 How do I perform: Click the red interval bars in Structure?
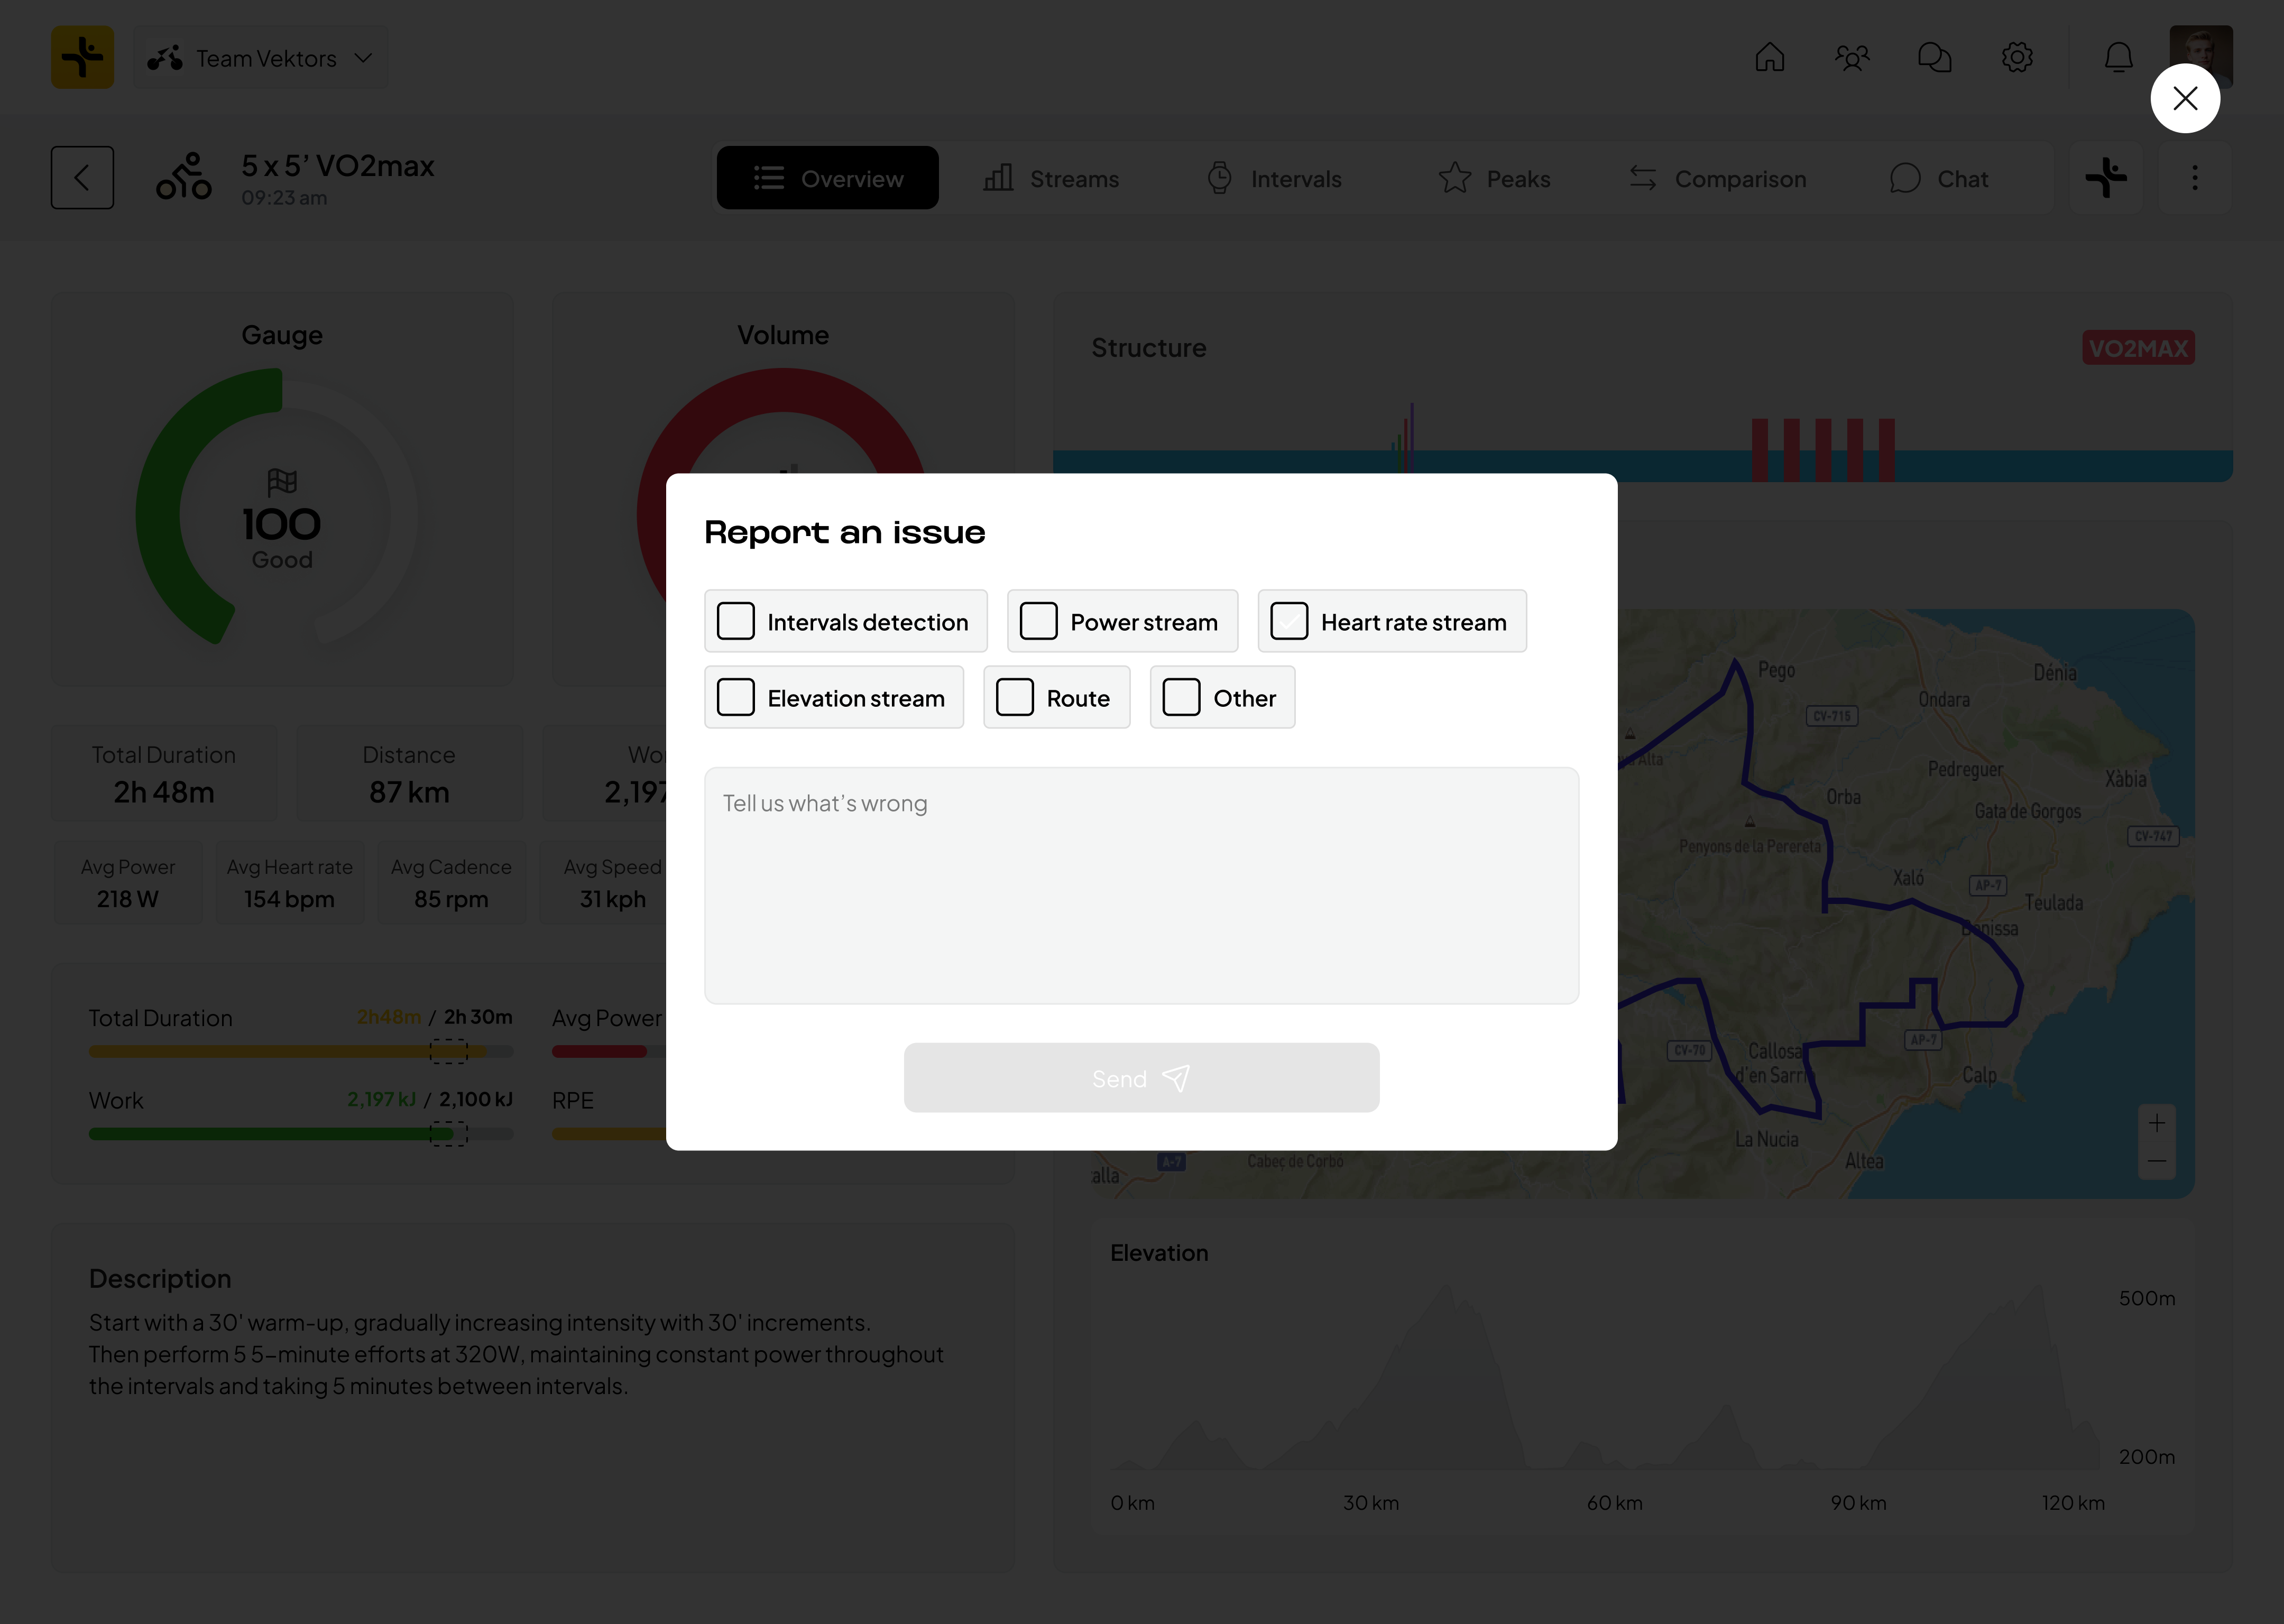pyautogui.click(x=1823, y=450)
